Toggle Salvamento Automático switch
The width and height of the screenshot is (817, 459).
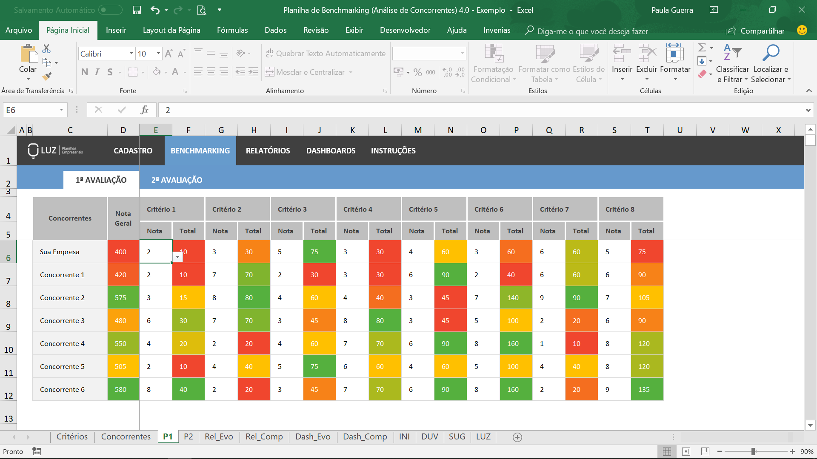tap(110, 10)
